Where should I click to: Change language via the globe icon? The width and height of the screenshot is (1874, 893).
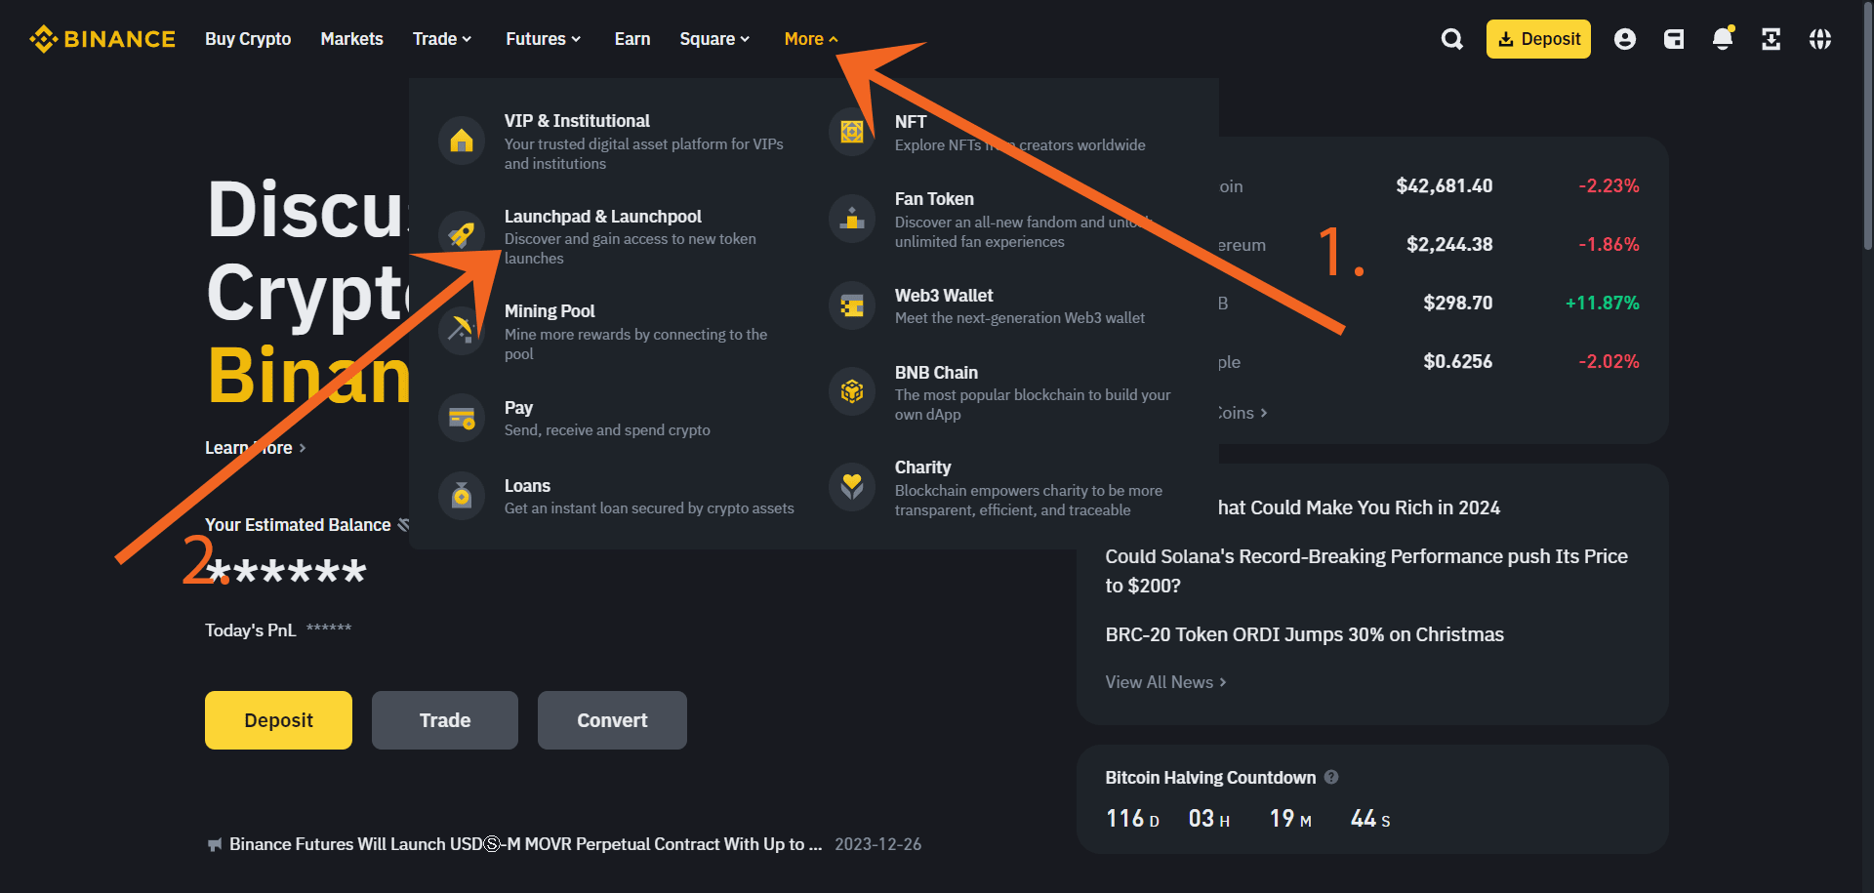click(x=1820, y=39)
